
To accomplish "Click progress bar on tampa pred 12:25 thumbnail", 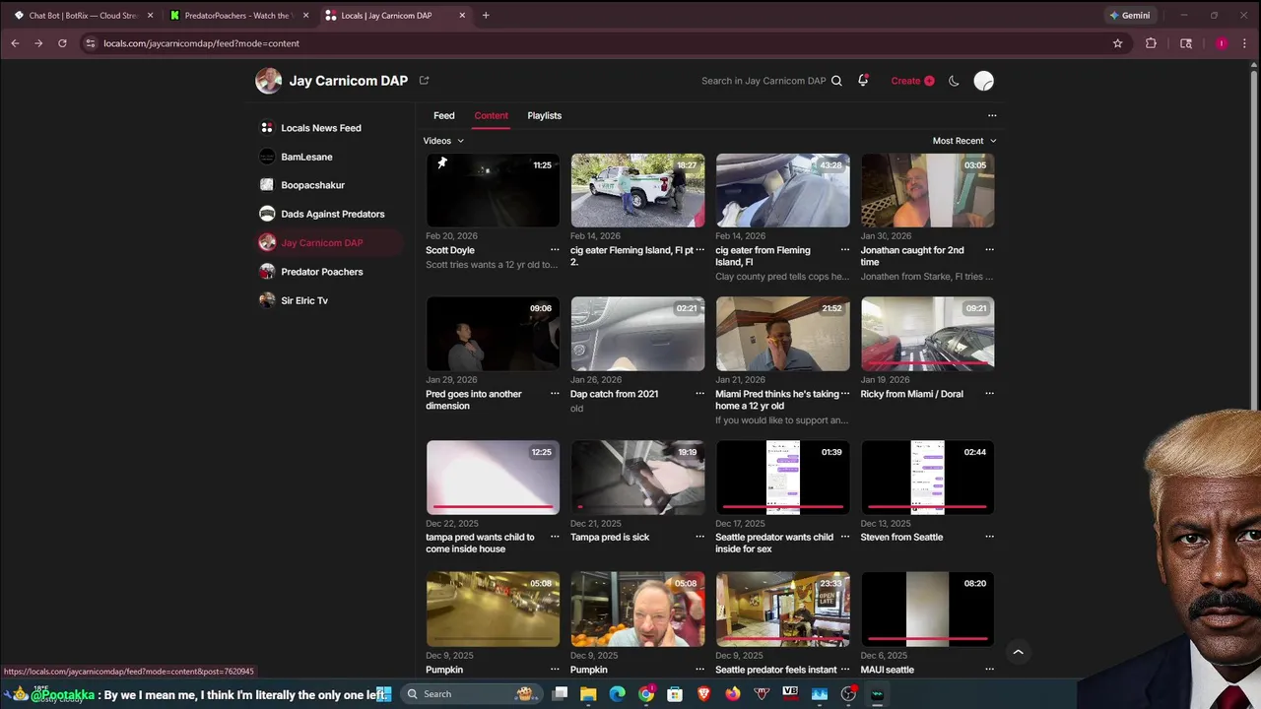I will [493, 507].
